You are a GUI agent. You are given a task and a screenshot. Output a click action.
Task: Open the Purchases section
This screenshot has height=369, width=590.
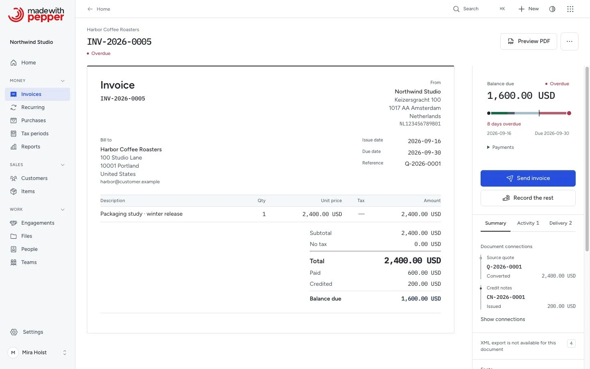tap(37, 121)
